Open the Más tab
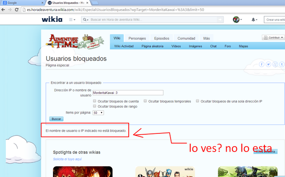Image resolution: width=285 pixels, height=177 pixels. pos(206,39)
